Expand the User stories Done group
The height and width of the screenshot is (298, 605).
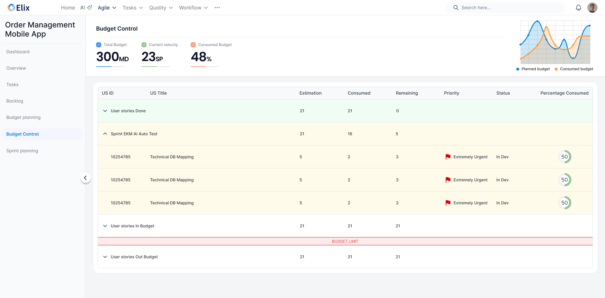point(105,111)
